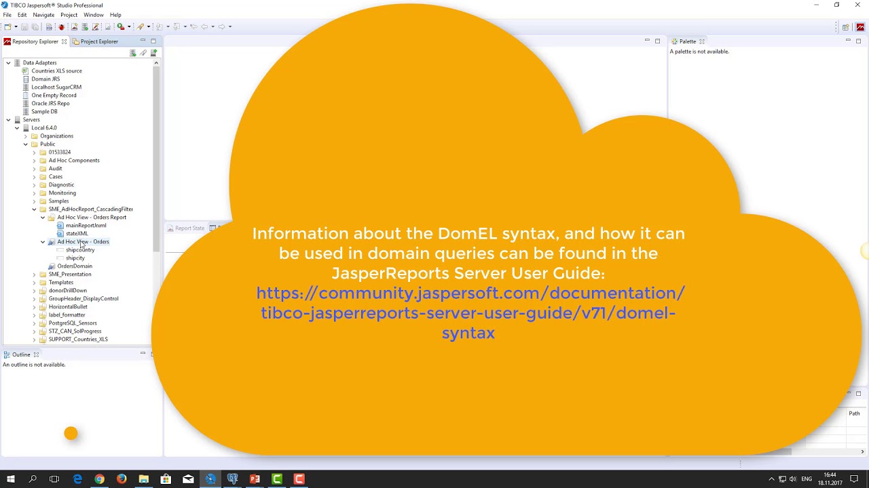
Task: Select the Sample DB data adapter
Action: click(44, 111)
